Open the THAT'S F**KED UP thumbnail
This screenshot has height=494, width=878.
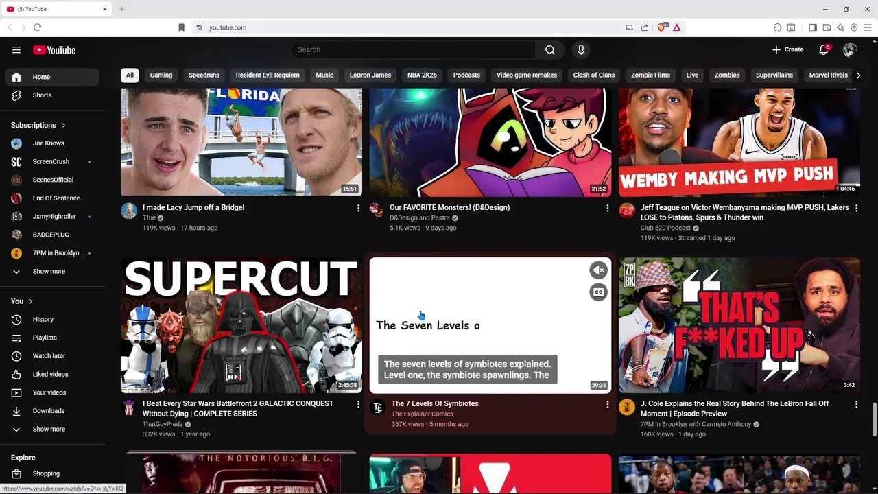739,325
